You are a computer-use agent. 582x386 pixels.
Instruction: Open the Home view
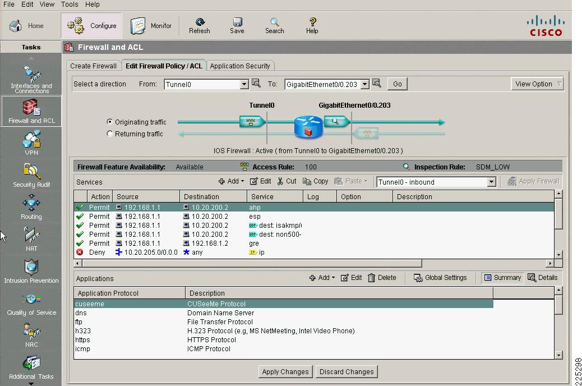tap(26, 26)
